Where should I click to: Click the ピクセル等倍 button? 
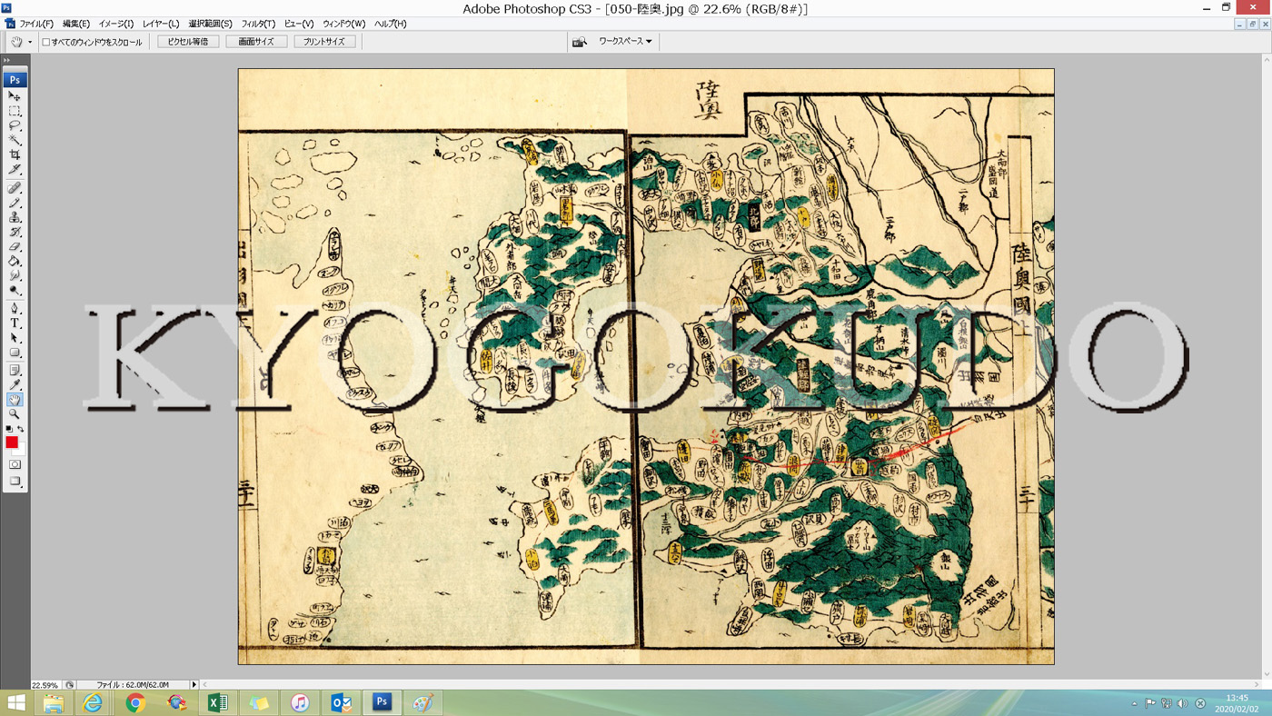point(188,42)
